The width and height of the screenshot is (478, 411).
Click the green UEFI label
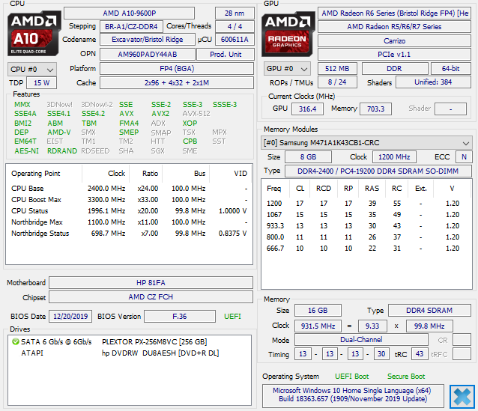tap(232, 317)
